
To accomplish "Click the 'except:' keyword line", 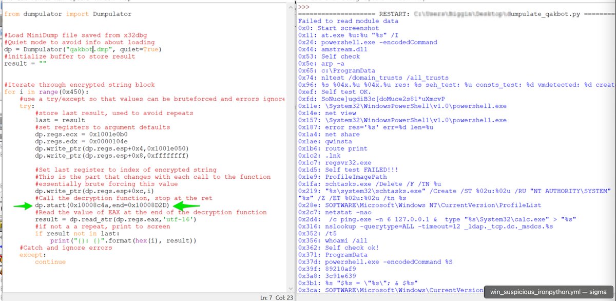I will 33,255.
